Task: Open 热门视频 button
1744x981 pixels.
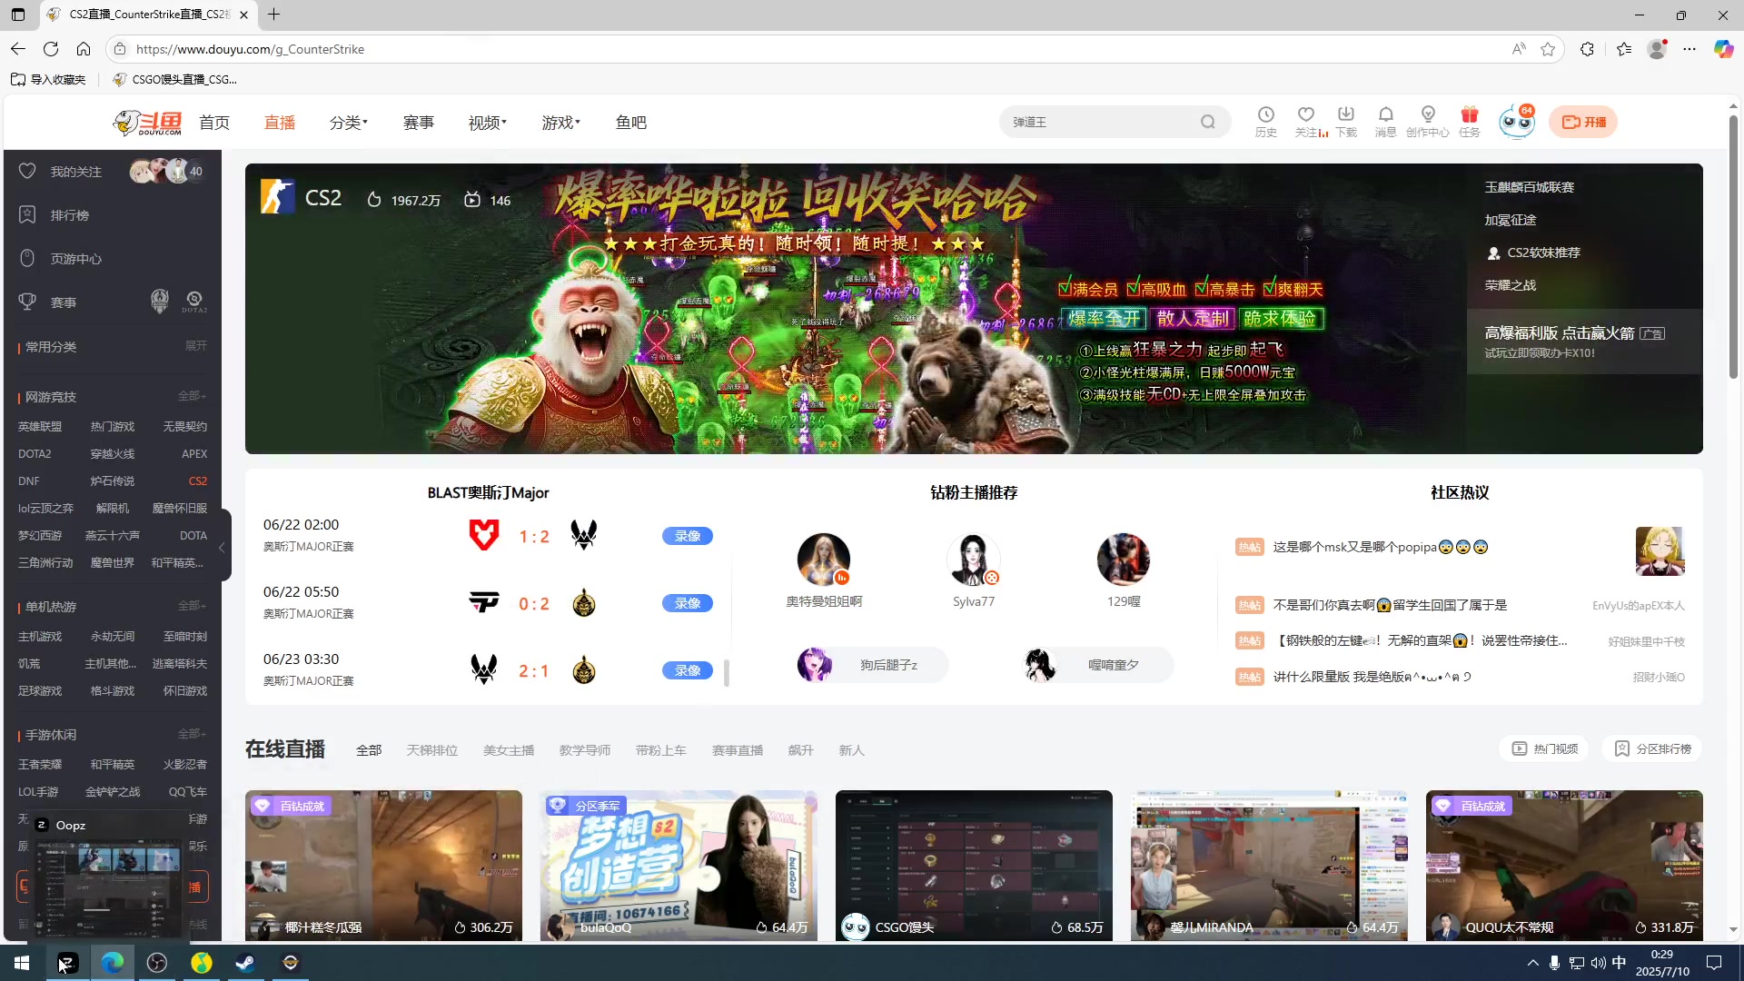Action: [1544, 748]
